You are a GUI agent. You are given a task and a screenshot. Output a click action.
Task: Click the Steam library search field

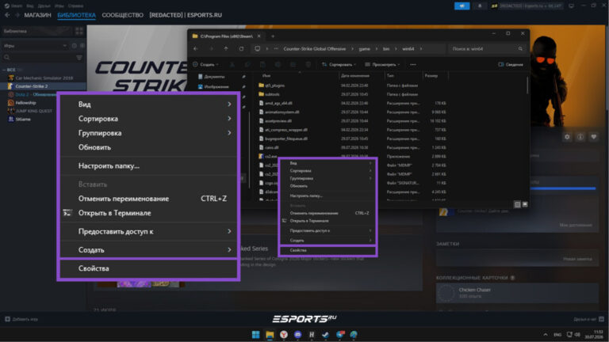click(x=38, y=58)
